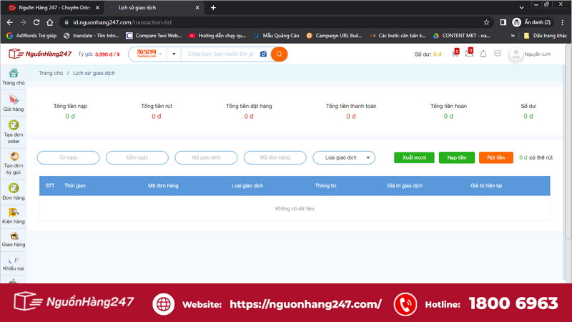Click the green Nạp tiền button
Image resolution: width=572 pixels, height=322 pixels.
(457, 157)
